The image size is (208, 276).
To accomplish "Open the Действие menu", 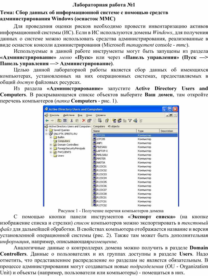I will 69,115.
